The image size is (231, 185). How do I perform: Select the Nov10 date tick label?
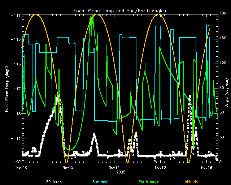tap(22, 168)
